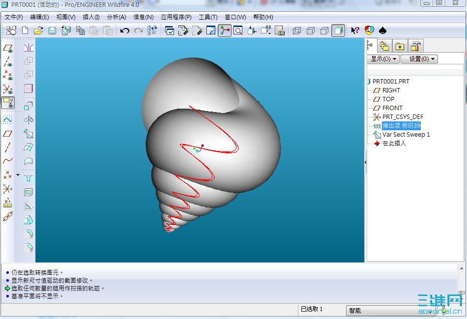Toggle coordinate system display

point(8,89)
